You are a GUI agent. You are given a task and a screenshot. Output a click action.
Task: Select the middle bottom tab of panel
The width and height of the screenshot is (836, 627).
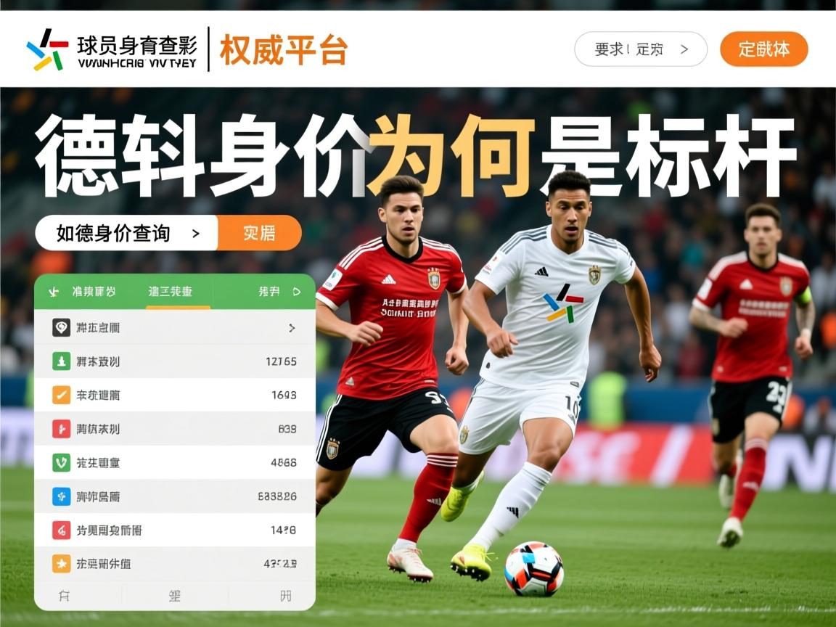coord(174,596)
